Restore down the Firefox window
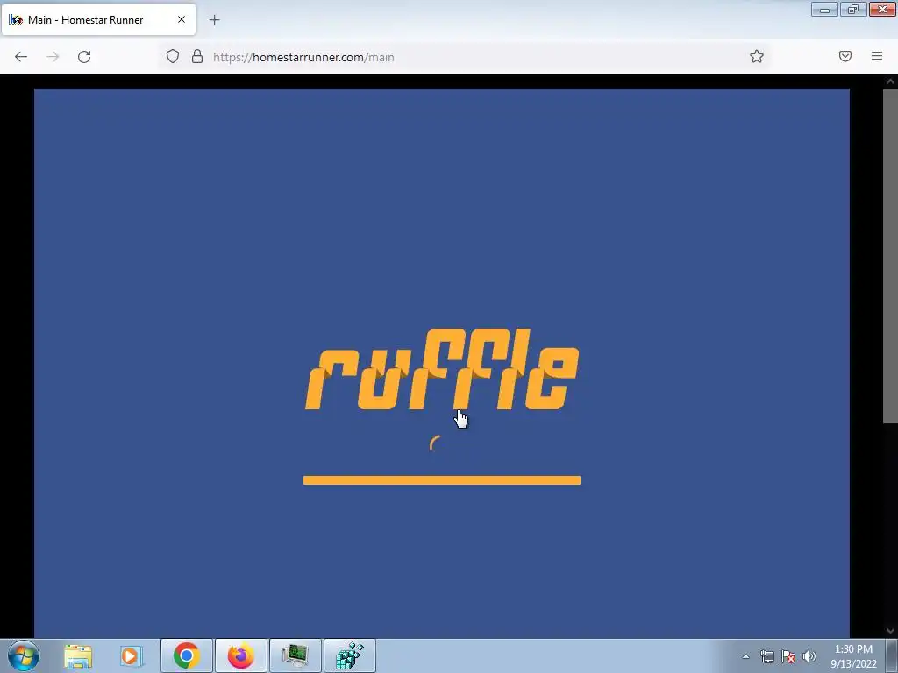 (853, 10)
